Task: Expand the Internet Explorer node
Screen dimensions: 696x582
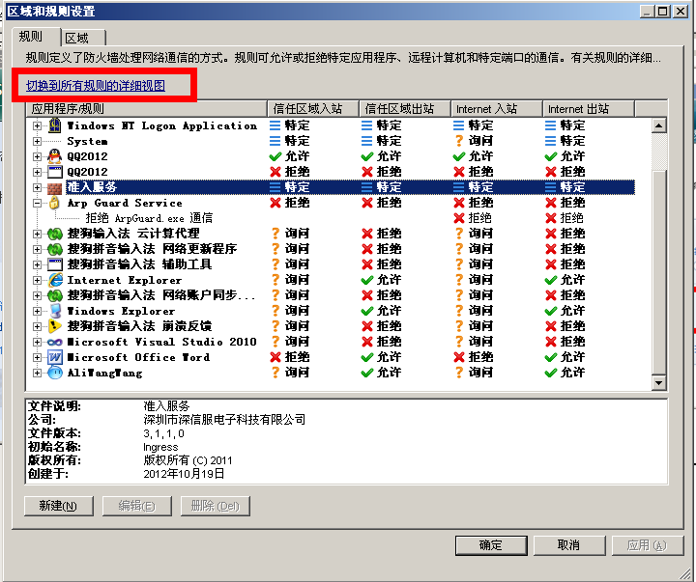Action: tap(38, 280)
